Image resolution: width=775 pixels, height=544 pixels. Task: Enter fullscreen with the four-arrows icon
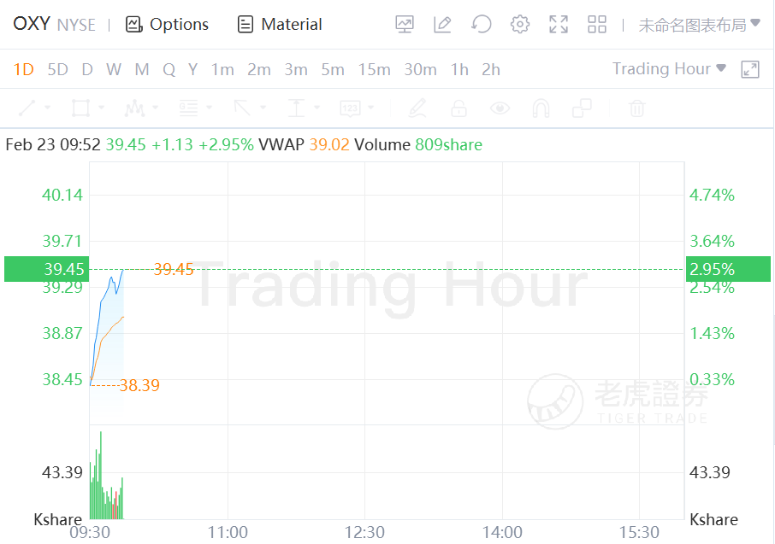559,25
